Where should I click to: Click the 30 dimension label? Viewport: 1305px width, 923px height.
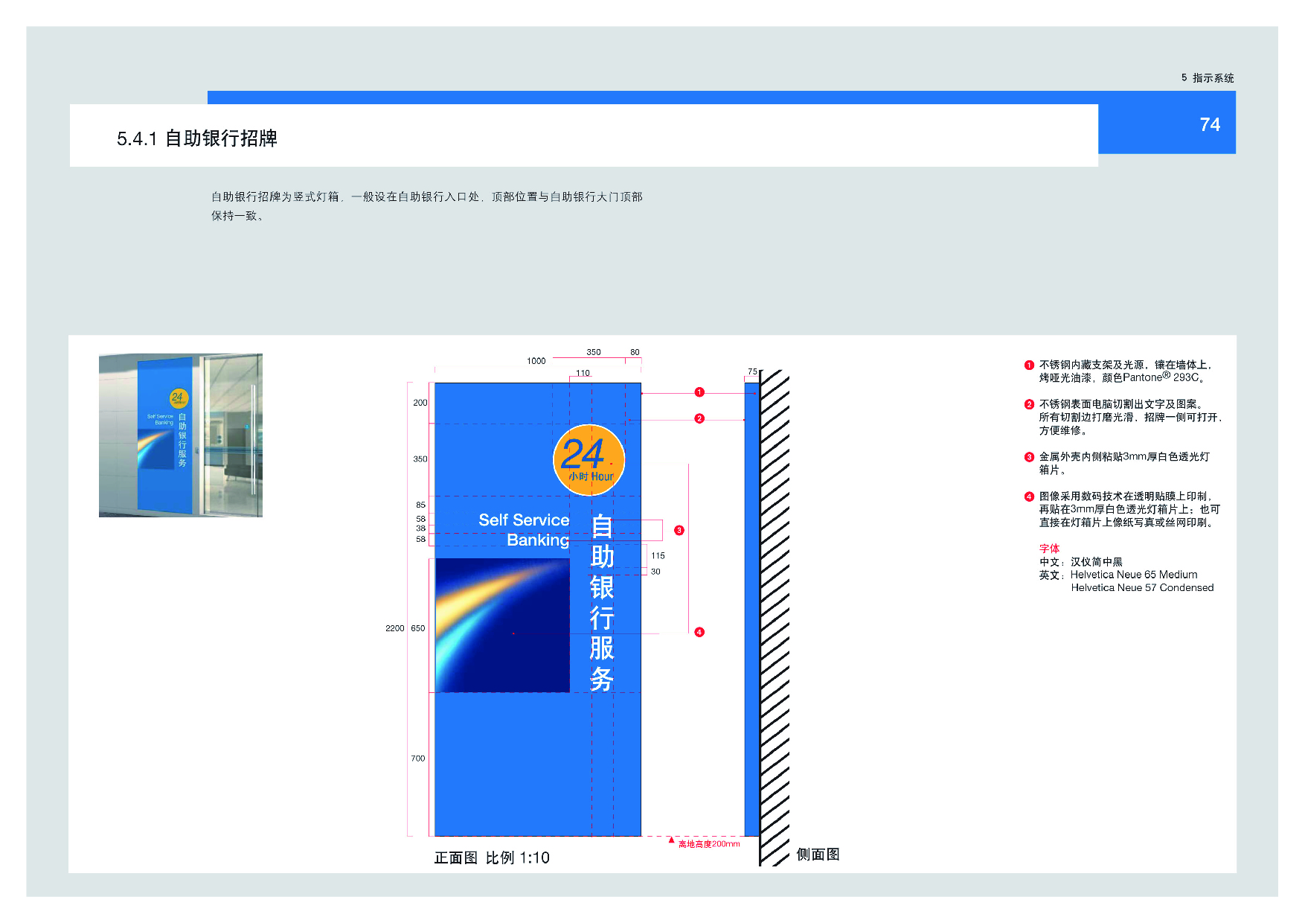click(x=655, y=572)
